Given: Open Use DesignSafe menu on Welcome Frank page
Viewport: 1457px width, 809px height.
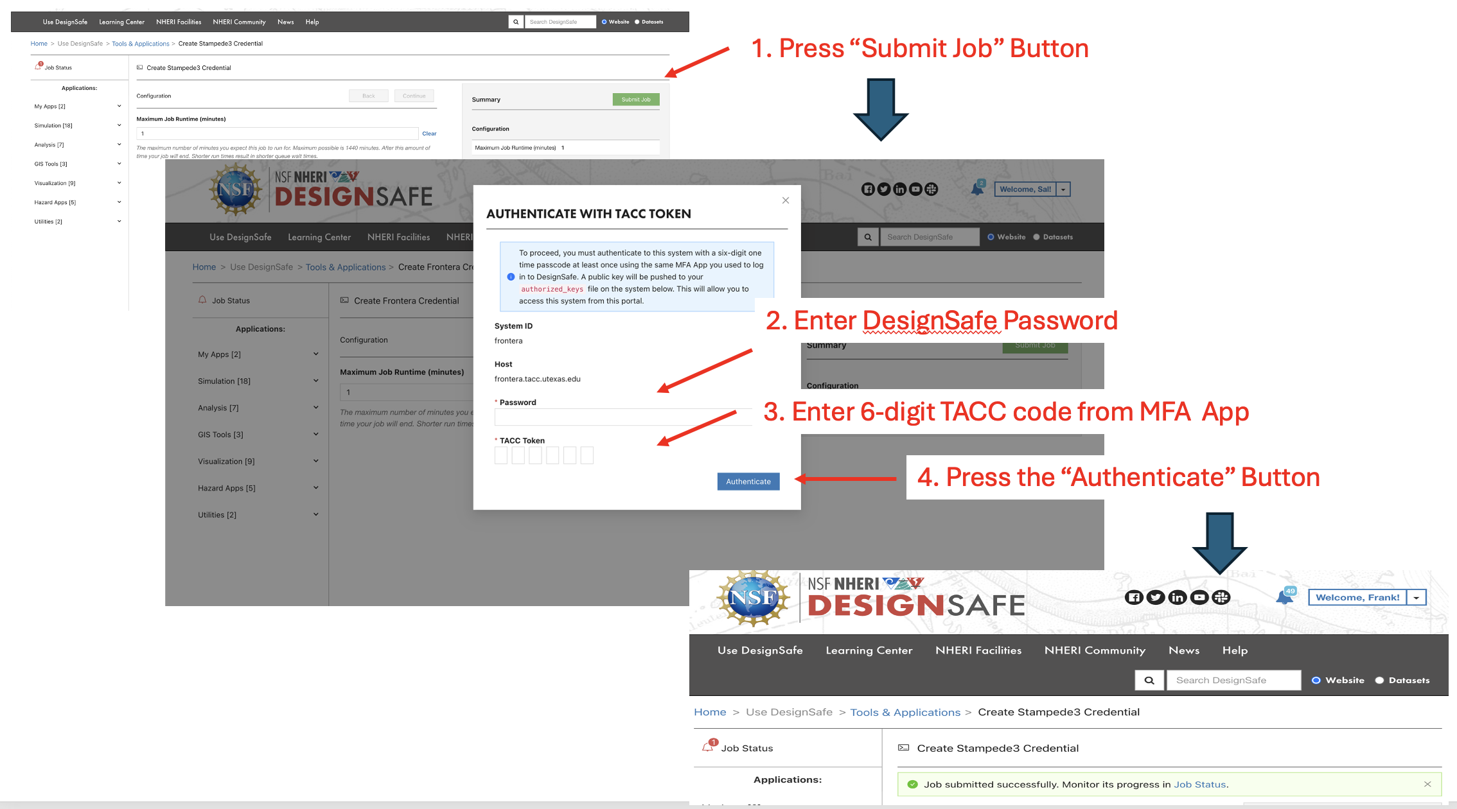Looking at the screenshot, I should [x=760, y=650].
